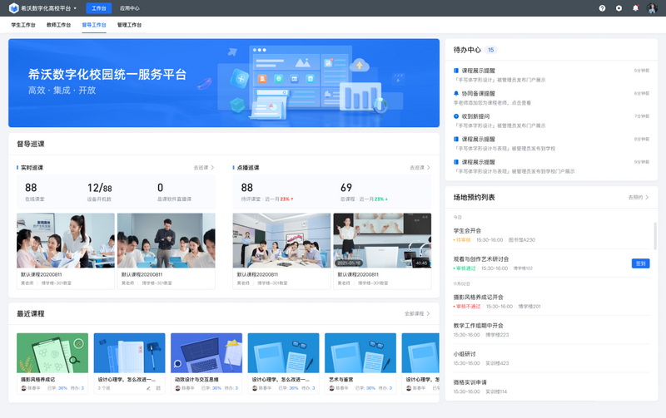Click the bell icon beside 协同备课提醒
Image resolution: width=666 pixels, height=418 pixels.
point(456,94)
